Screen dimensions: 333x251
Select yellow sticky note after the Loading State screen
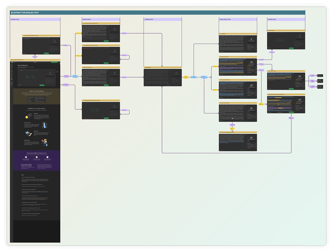[186, 77]
